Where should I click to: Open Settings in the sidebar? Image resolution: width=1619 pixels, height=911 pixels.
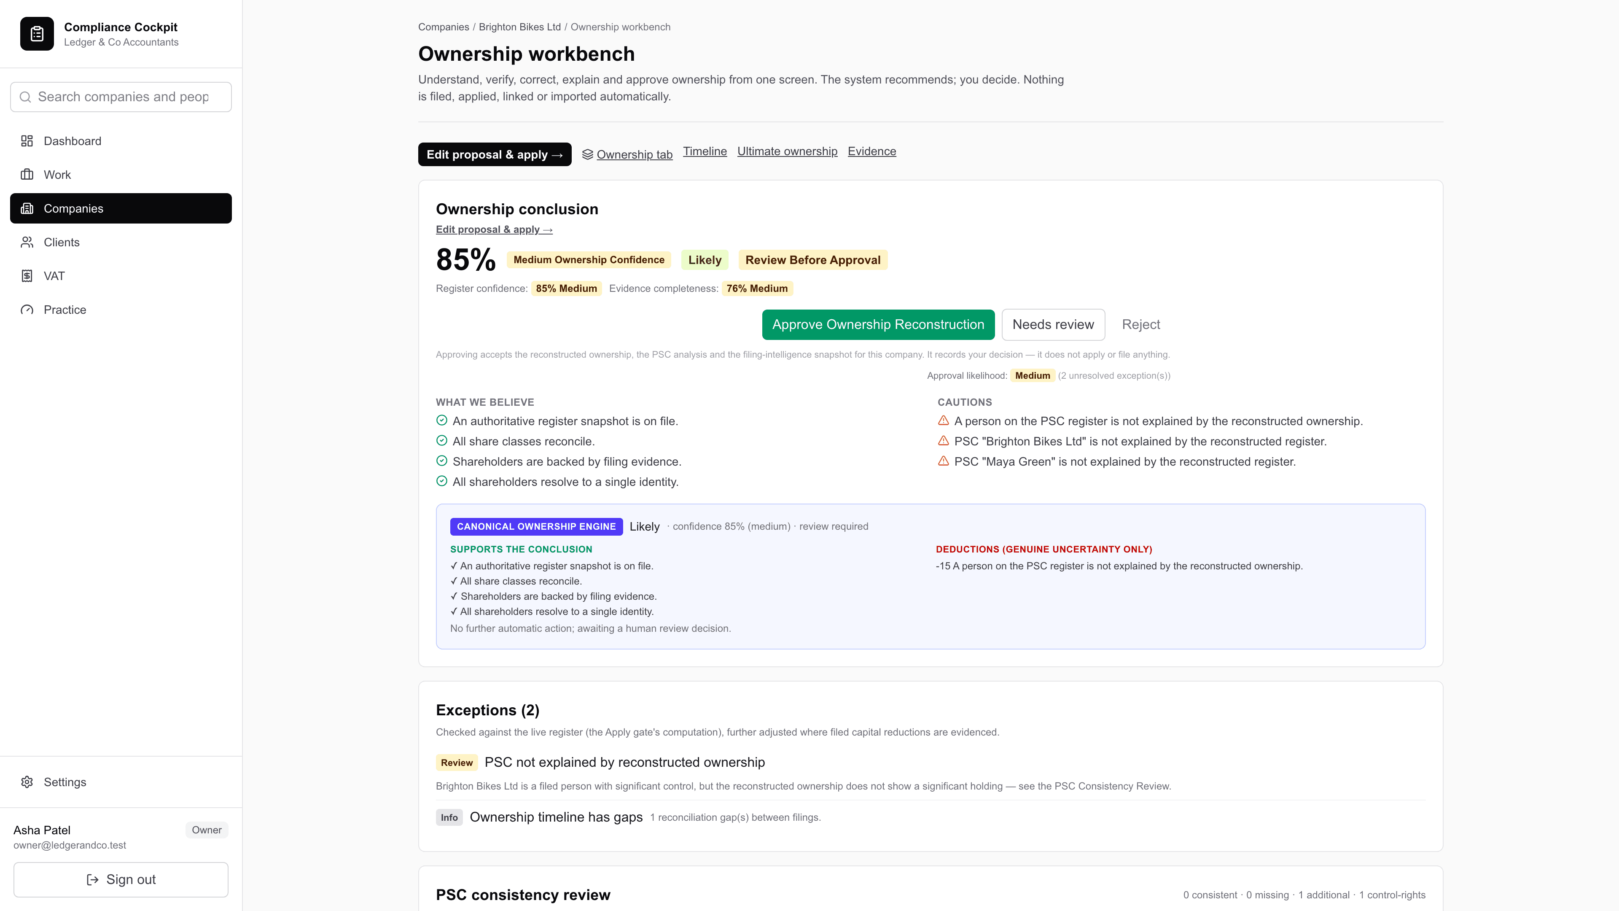pyautogui.click(x=121, y=782)
